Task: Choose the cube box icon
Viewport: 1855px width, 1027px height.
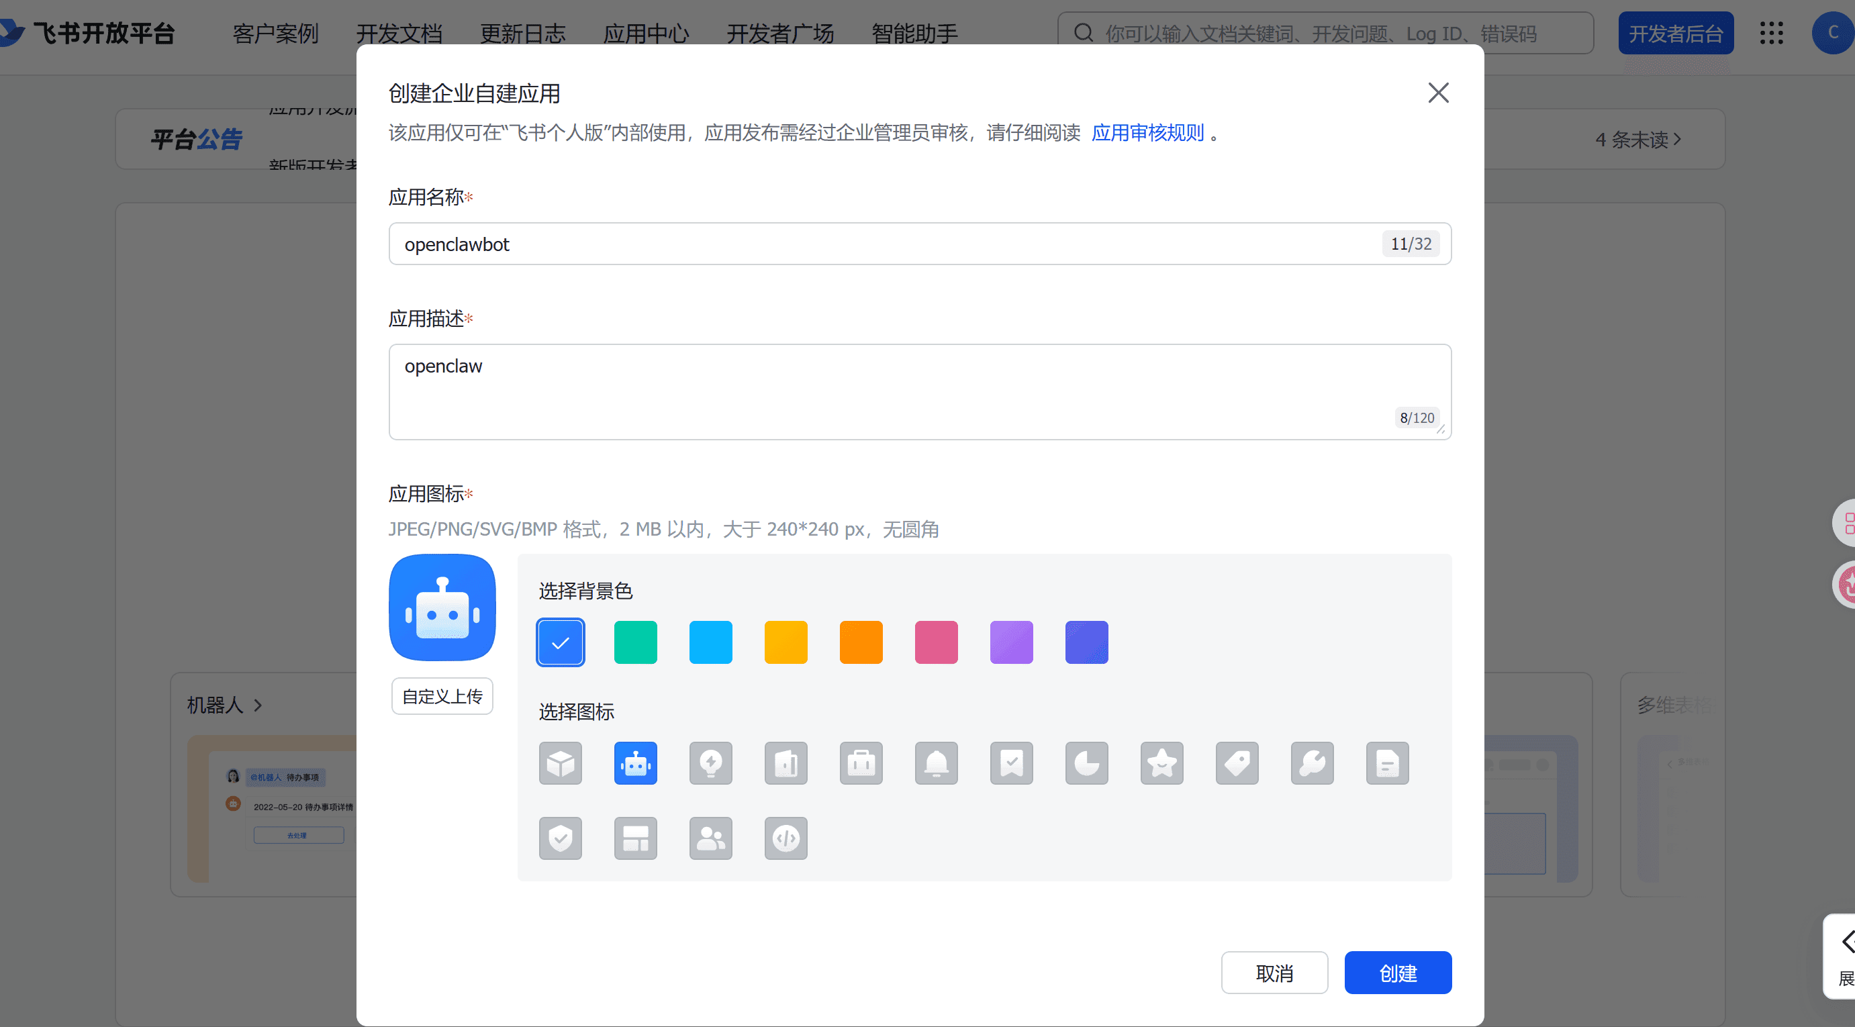Action: tap(560, 763)
